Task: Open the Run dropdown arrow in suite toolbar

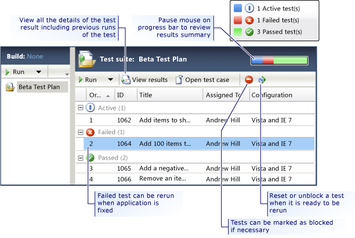Action: [110, 80]
